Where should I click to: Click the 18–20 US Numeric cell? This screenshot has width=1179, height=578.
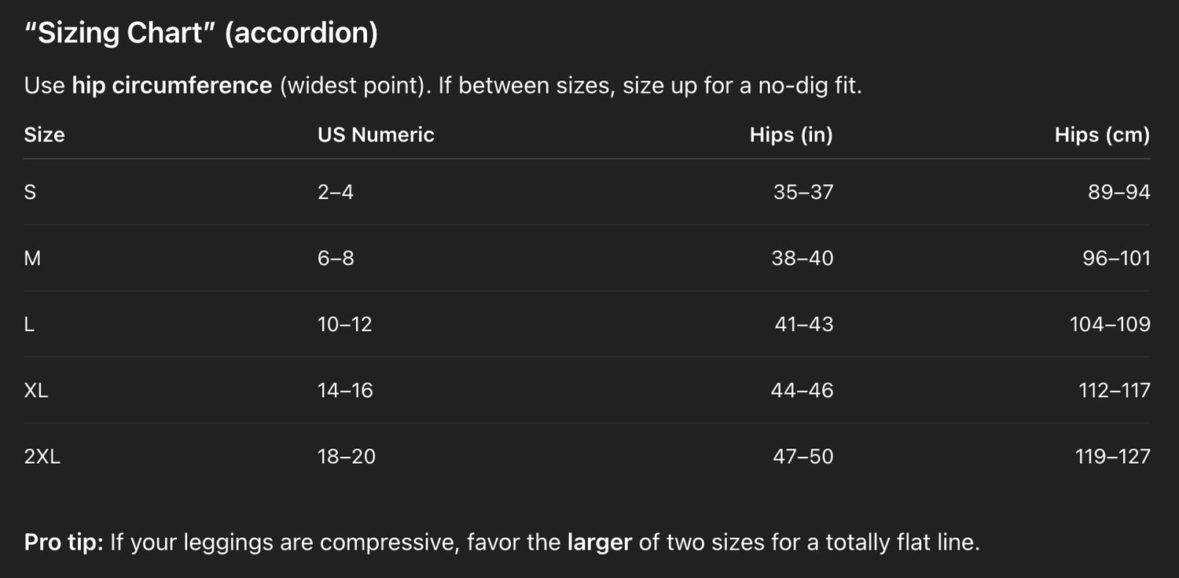[x=347, y=456]
